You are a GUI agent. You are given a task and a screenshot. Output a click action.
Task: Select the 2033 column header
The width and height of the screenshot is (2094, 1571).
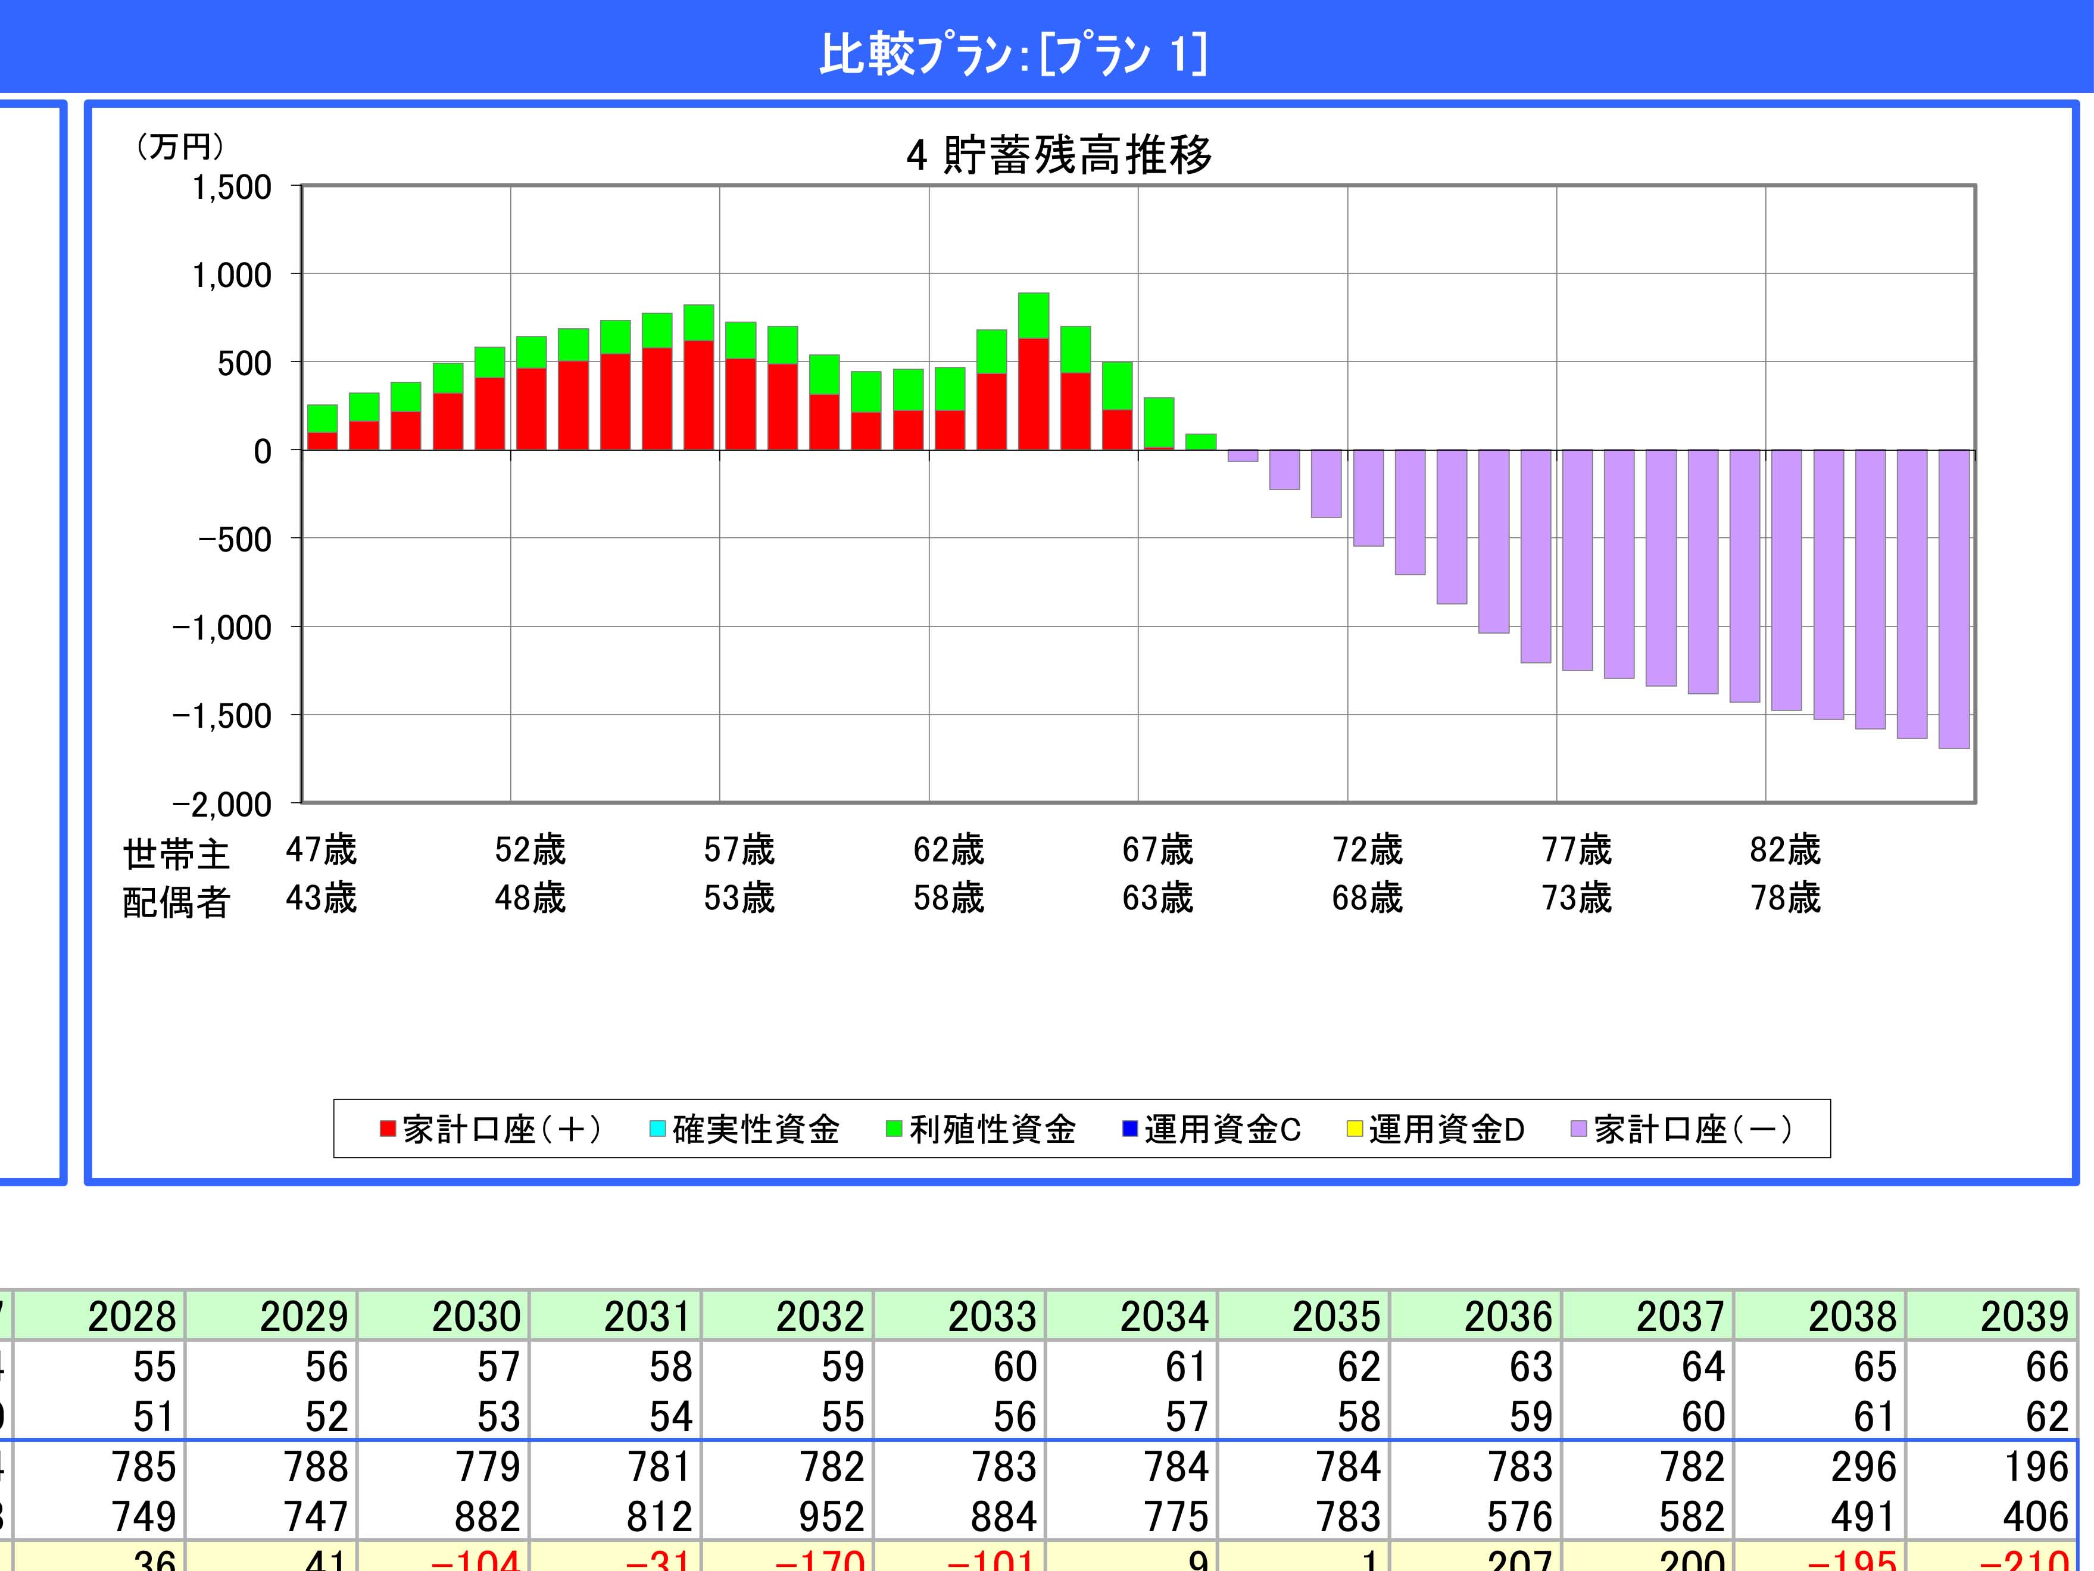point(992,1316)
